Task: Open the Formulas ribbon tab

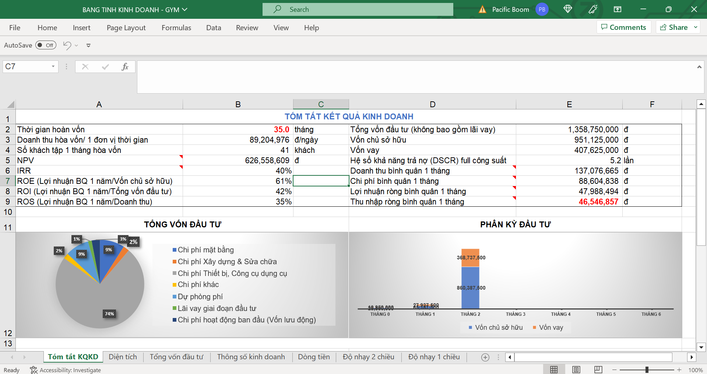Action: tap(176, 28)
